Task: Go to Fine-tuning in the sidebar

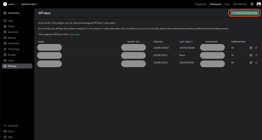Action: tap(13, 49)
